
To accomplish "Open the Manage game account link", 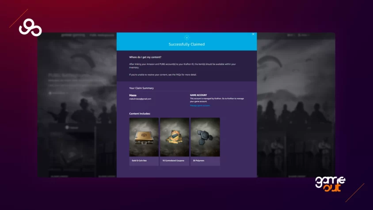I will click(x=200, y=106).
